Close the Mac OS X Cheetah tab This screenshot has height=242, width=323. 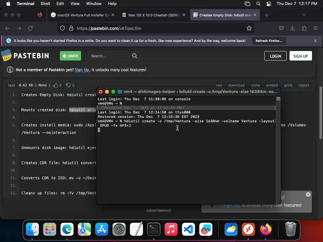tap(184, 15)
